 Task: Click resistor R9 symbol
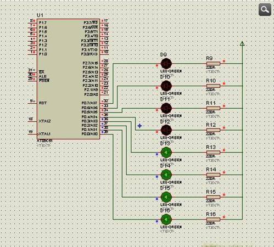(213, 64)
